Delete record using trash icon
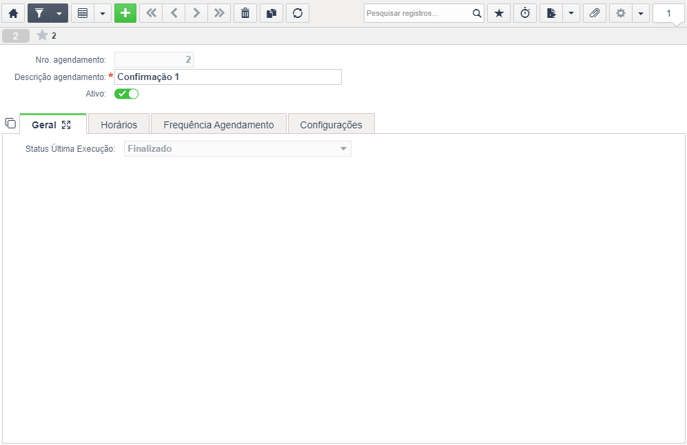 [x=245, y=13]
